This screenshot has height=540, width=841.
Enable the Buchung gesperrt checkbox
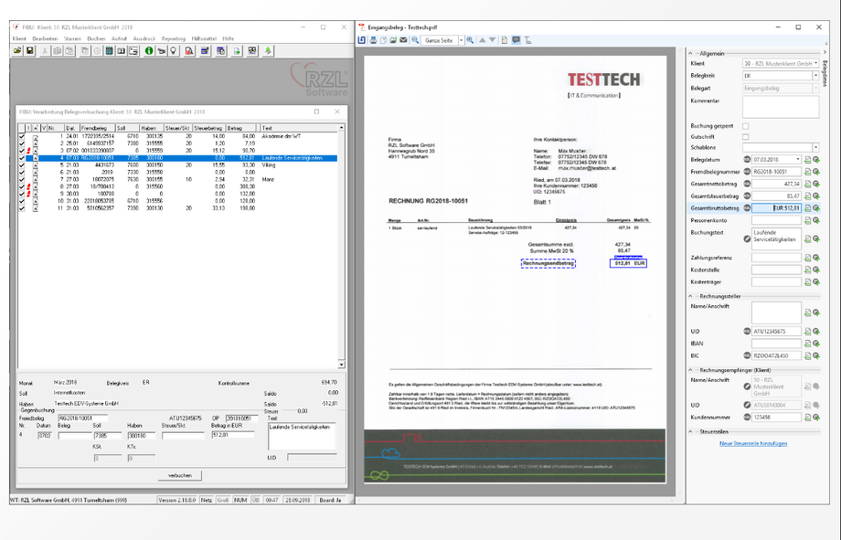pyautogui.click(x=746, y=125)
